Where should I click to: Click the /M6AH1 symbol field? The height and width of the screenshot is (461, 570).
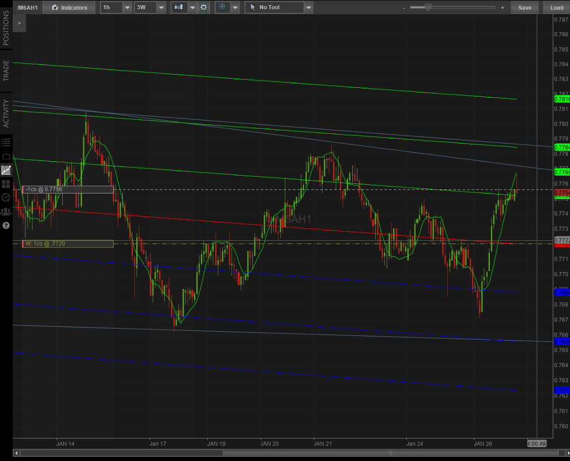pos(28,7)
